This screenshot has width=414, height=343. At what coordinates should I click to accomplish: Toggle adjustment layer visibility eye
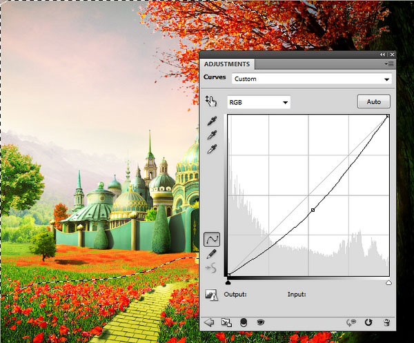261,322
